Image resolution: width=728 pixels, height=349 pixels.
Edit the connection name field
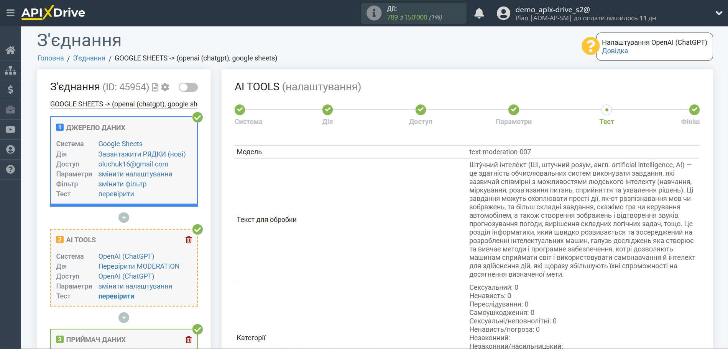[x=124, y=104]
